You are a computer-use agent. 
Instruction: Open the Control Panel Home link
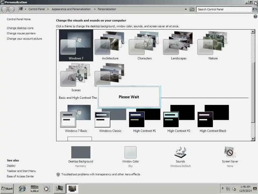pos(19,19)
